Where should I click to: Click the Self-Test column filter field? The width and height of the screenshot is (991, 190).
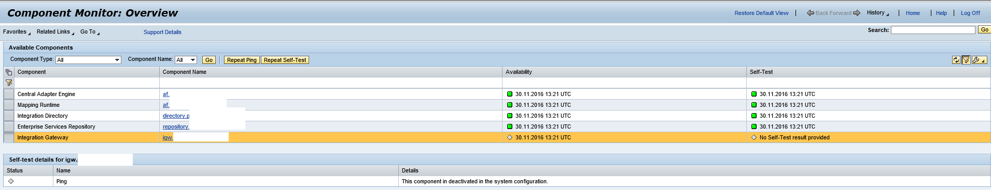click(x=869, y=83)
